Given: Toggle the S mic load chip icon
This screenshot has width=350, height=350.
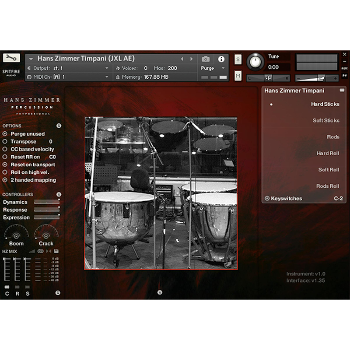Looking at the screenshot, I should coord(27,287).
